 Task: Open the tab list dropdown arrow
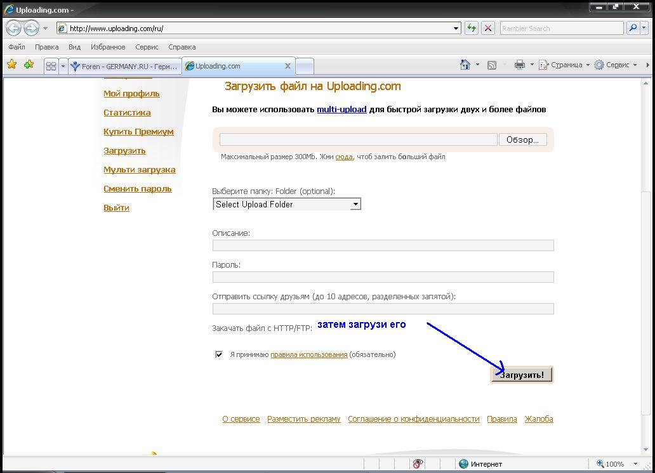pos(63,66)
